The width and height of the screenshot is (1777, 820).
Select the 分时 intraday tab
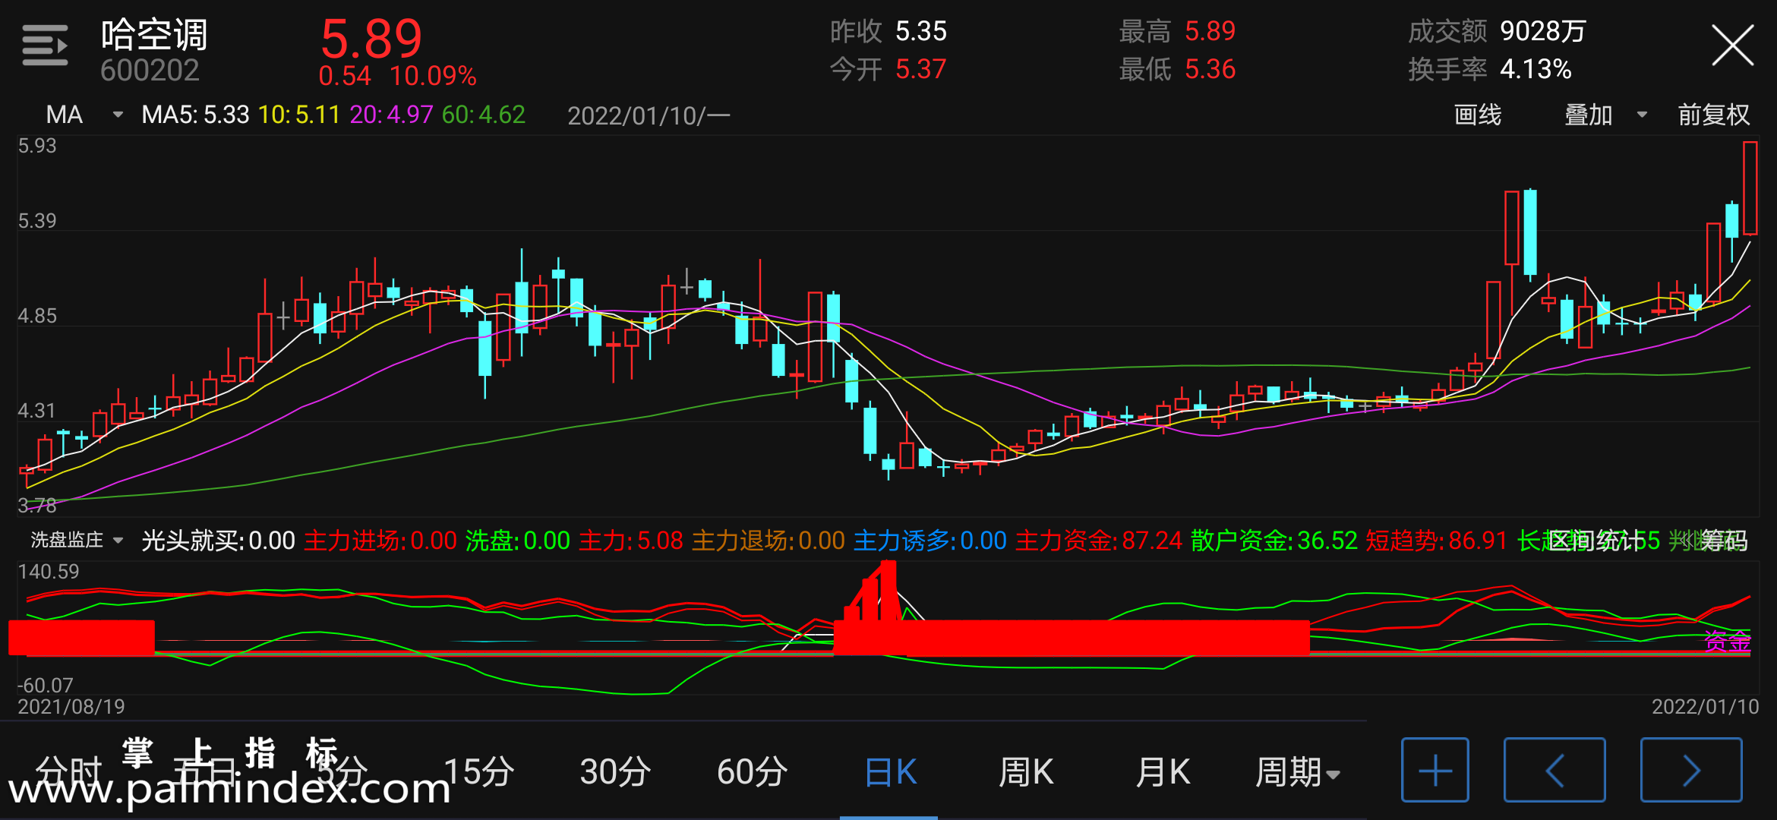tap(68, 772)
